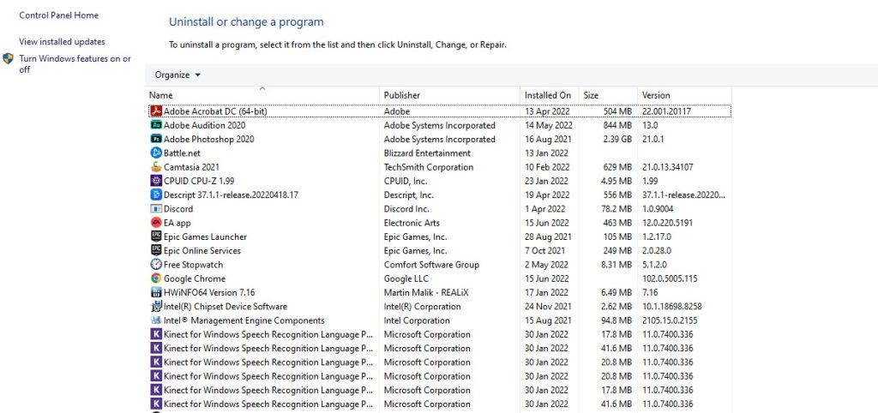The width and height of the screenshot is (878, 413).
Task: Open the Organize dropdown menu
Action: click(x=177, y=75)
